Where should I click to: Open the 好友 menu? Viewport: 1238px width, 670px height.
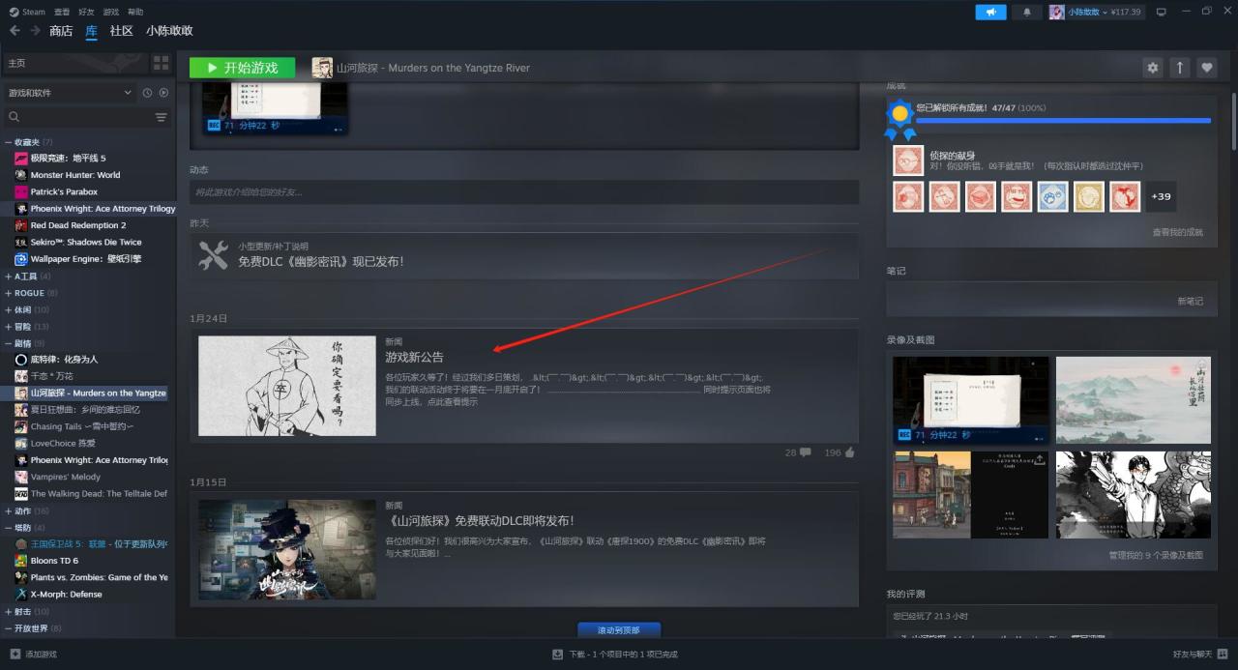tap(86, 12)
